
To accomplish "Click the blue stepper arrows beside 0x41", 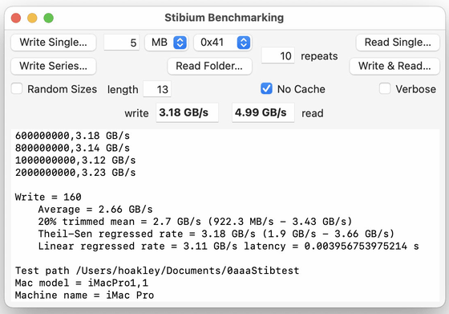I will coord(244,43).
